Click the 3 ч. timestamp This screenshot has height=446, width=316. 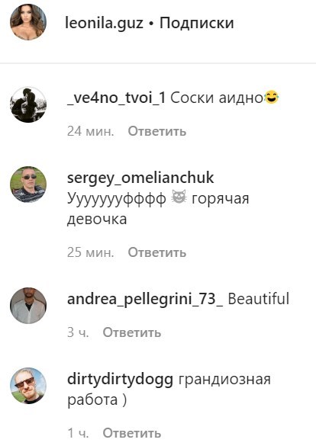tap(78, 332)
